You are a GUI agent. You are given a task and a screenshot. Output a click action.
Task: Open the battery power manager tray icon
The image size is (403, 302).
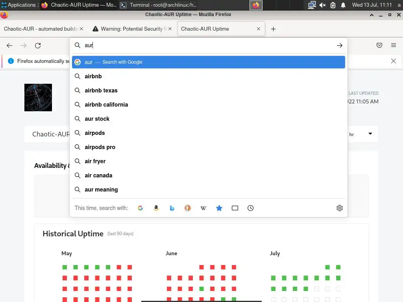pos(333,5)
